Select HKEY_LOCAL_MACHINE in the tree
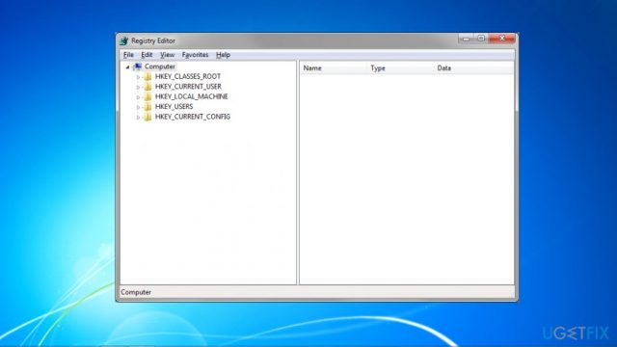Screen dimensions: 617x347 (191, 96)
